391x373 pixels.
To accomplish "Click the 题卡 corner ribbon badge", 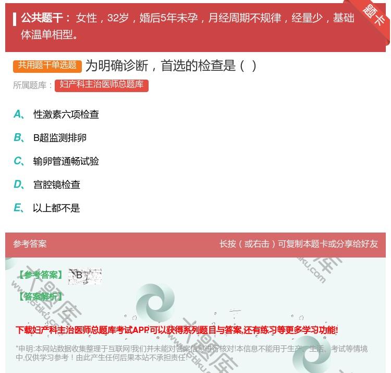I will 374,15.
